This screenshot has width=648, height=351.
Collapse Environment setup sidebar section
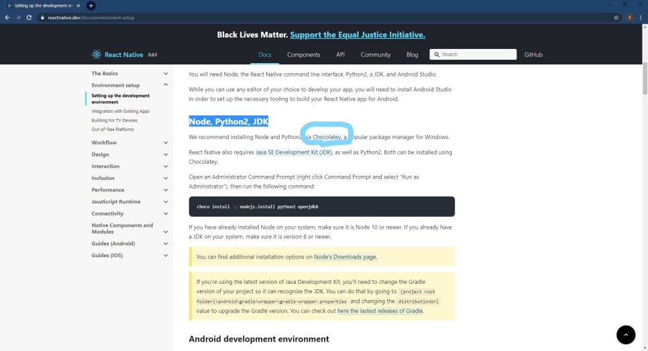[x=129, y=85]
